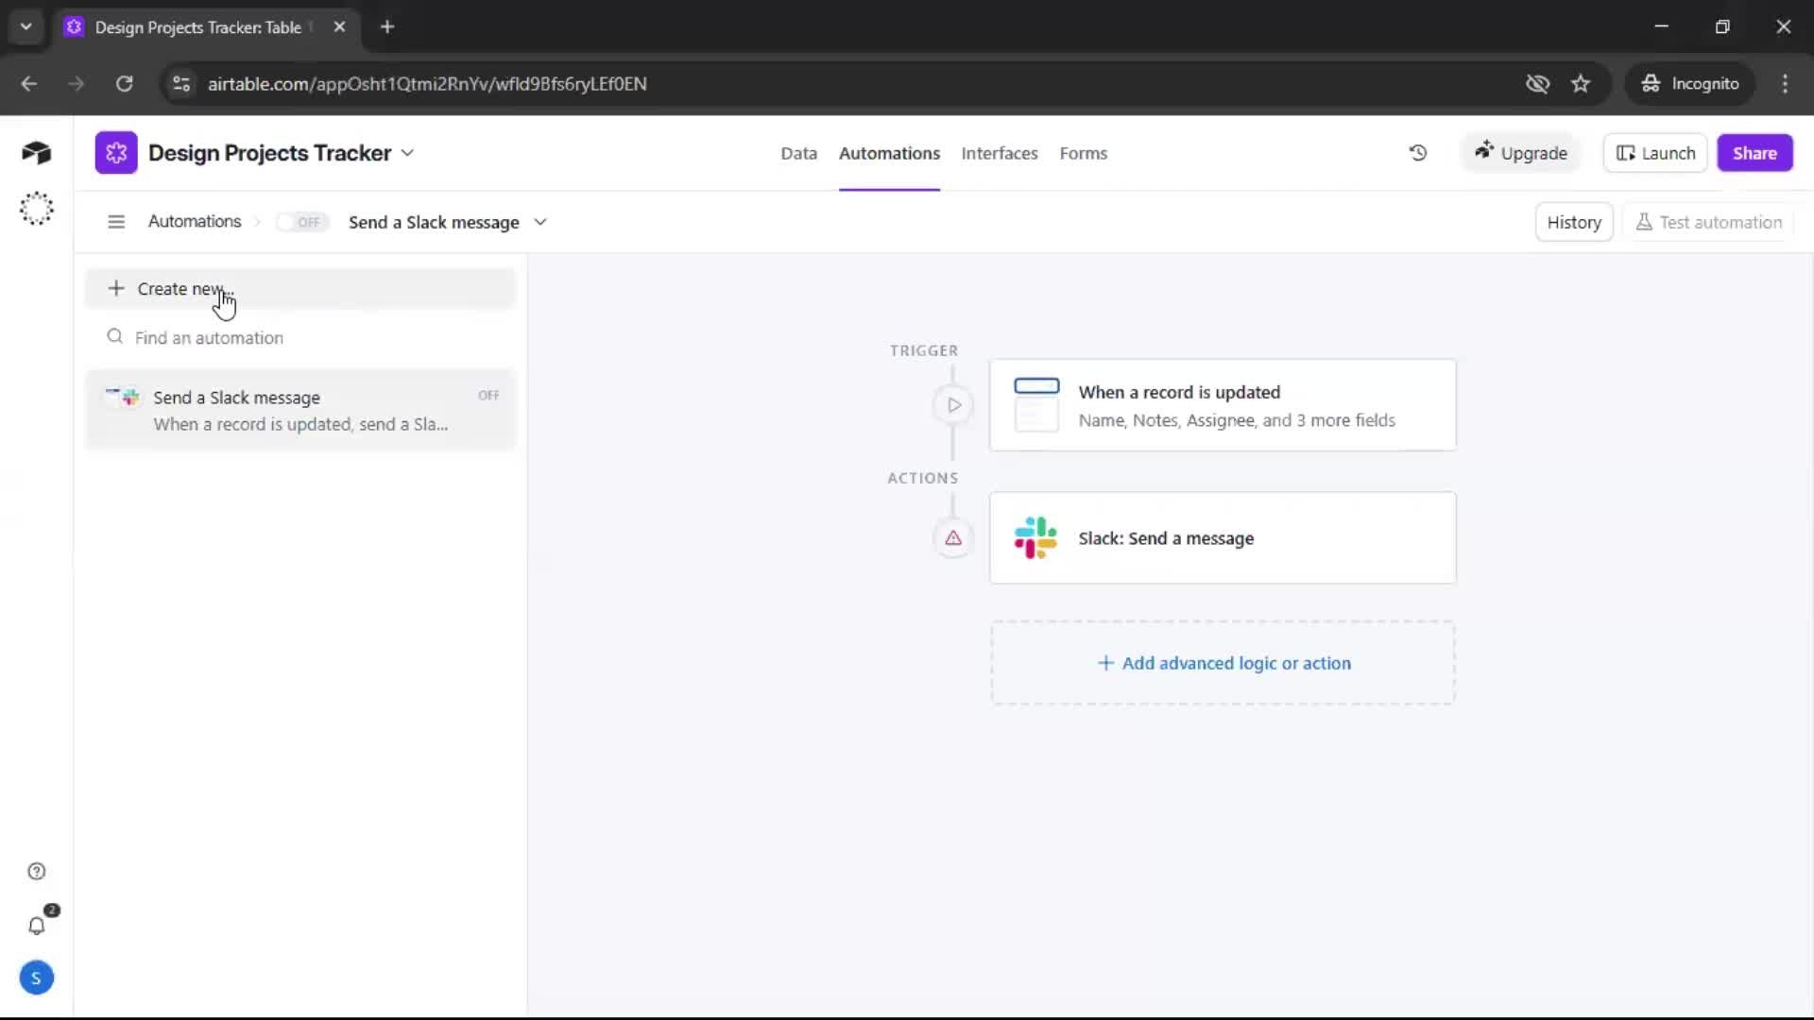This screenshot has width=1814, height=1020.
Task: Open the help question mark icon
Action: click(x=36, y=872)
